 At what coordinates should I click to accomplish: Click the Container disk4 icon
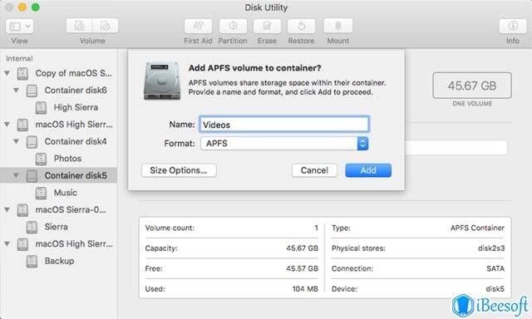click(32, 142)
